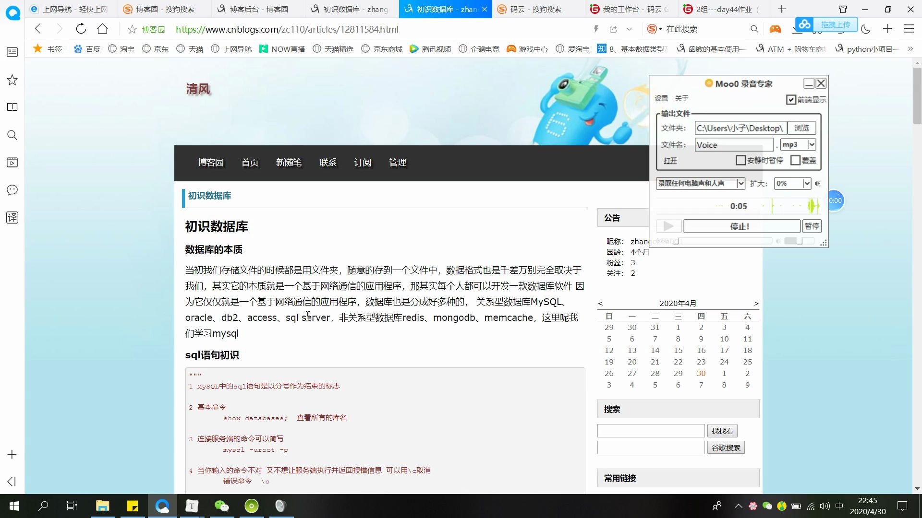
Task: Expand the mp3 file format dropdown
Action: click(x=812, y=144)
